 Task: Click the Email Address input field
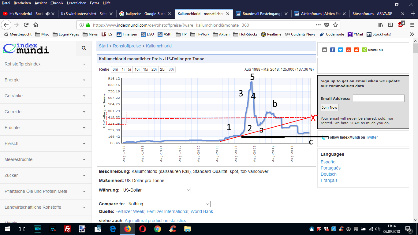click(x=379, y=98)
